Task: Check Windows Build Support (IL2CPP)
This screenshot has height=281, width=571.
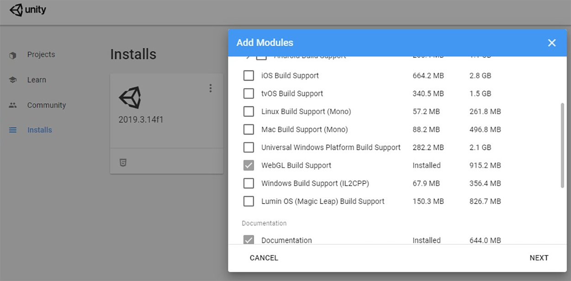Action: coord(248,183)
